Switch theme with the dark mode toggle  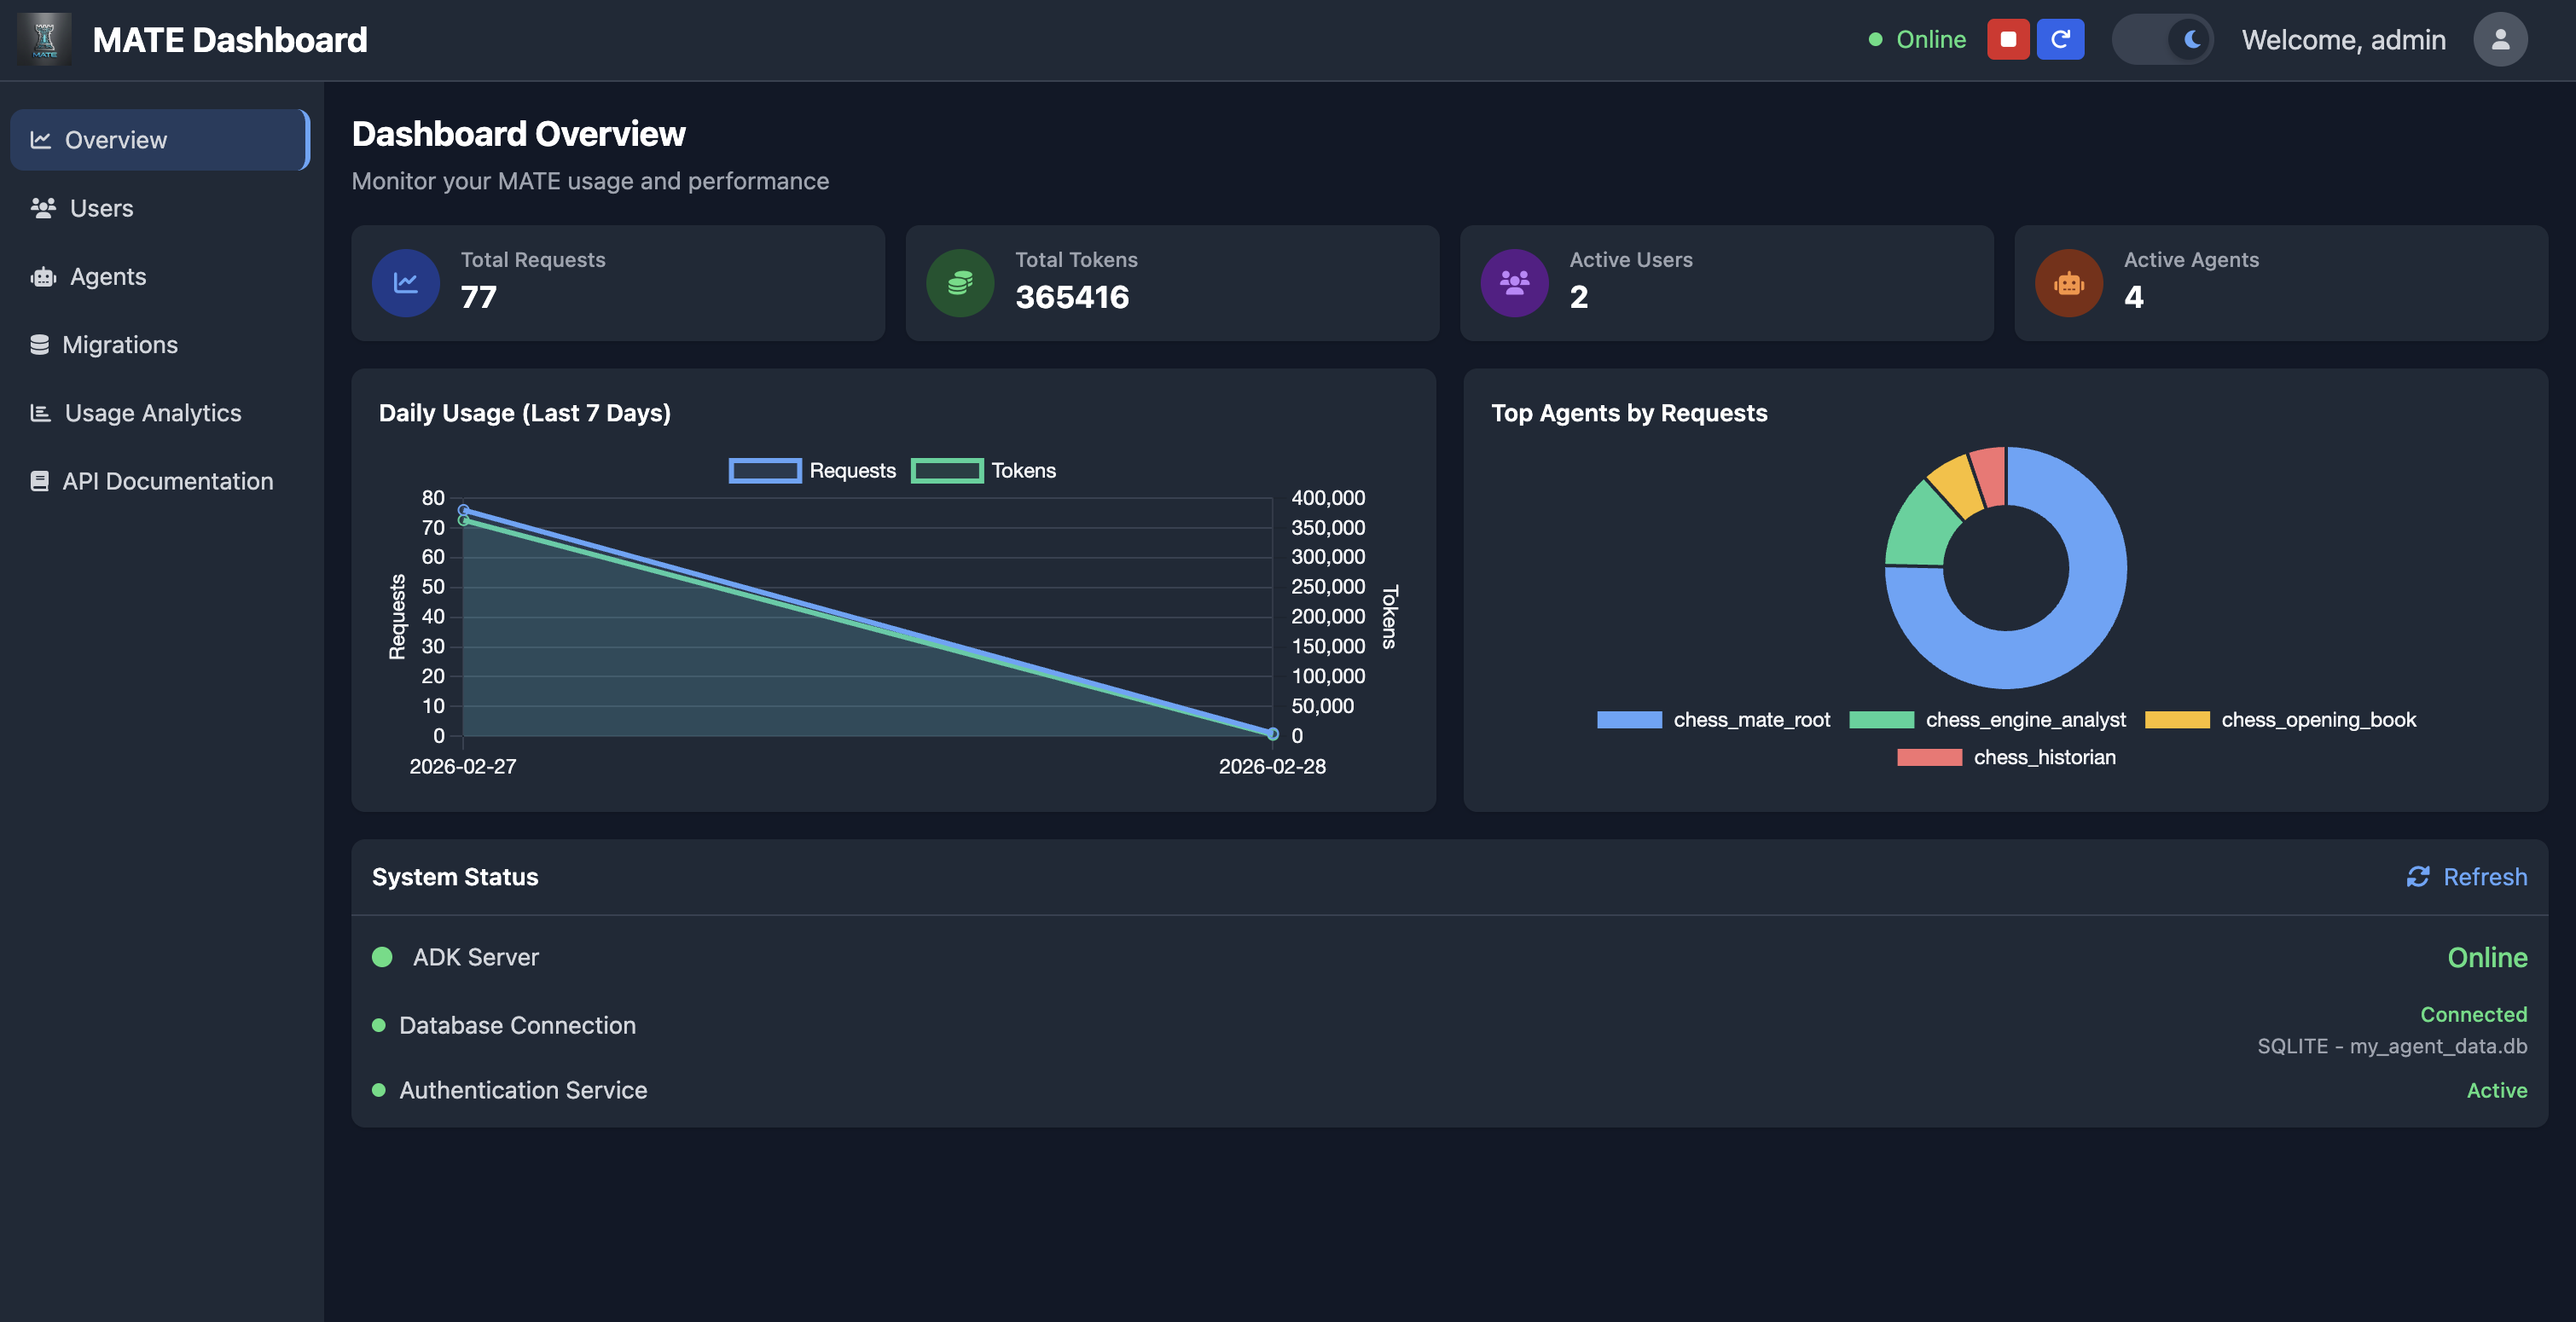pos(2162,39)
